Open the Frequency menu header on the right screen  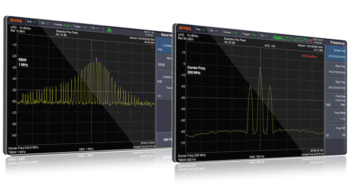(x=337, y=42)
